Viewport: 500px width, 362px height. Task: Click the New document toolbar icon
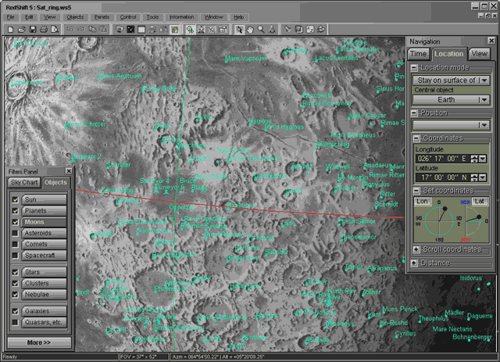click(9, 29)
